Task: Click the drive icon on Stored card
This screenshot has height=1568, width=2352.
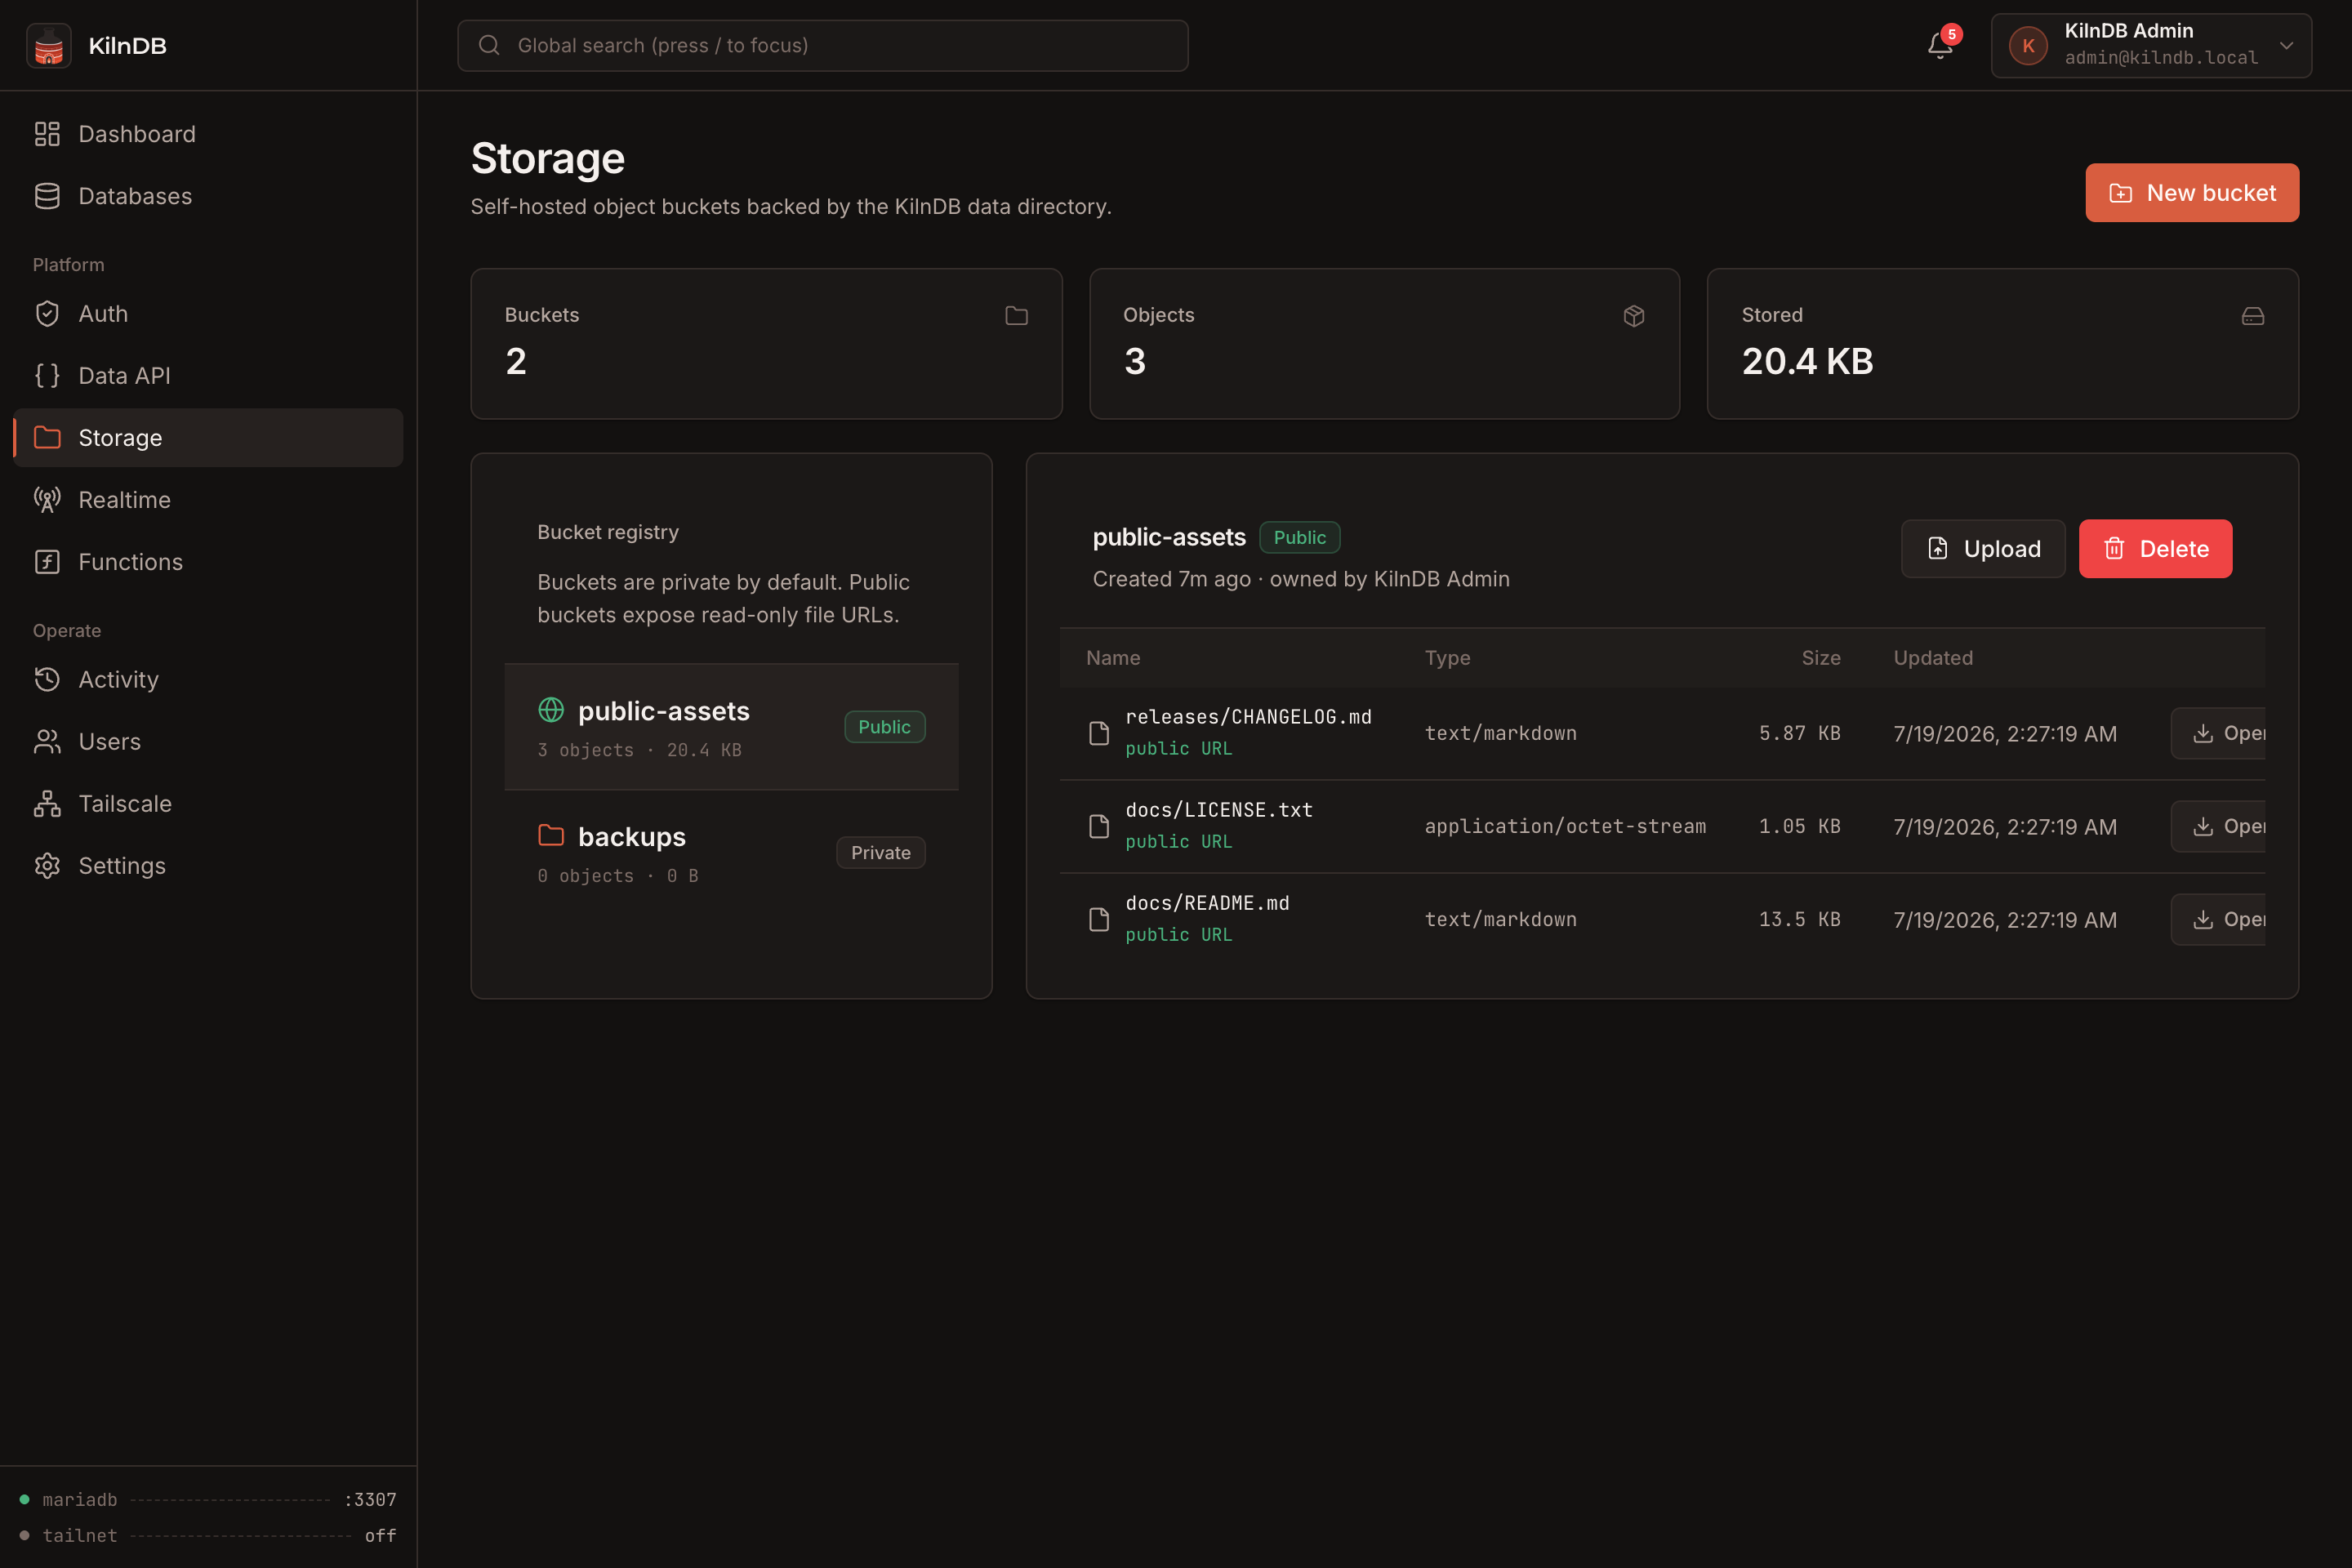Action: [2253, 316]
